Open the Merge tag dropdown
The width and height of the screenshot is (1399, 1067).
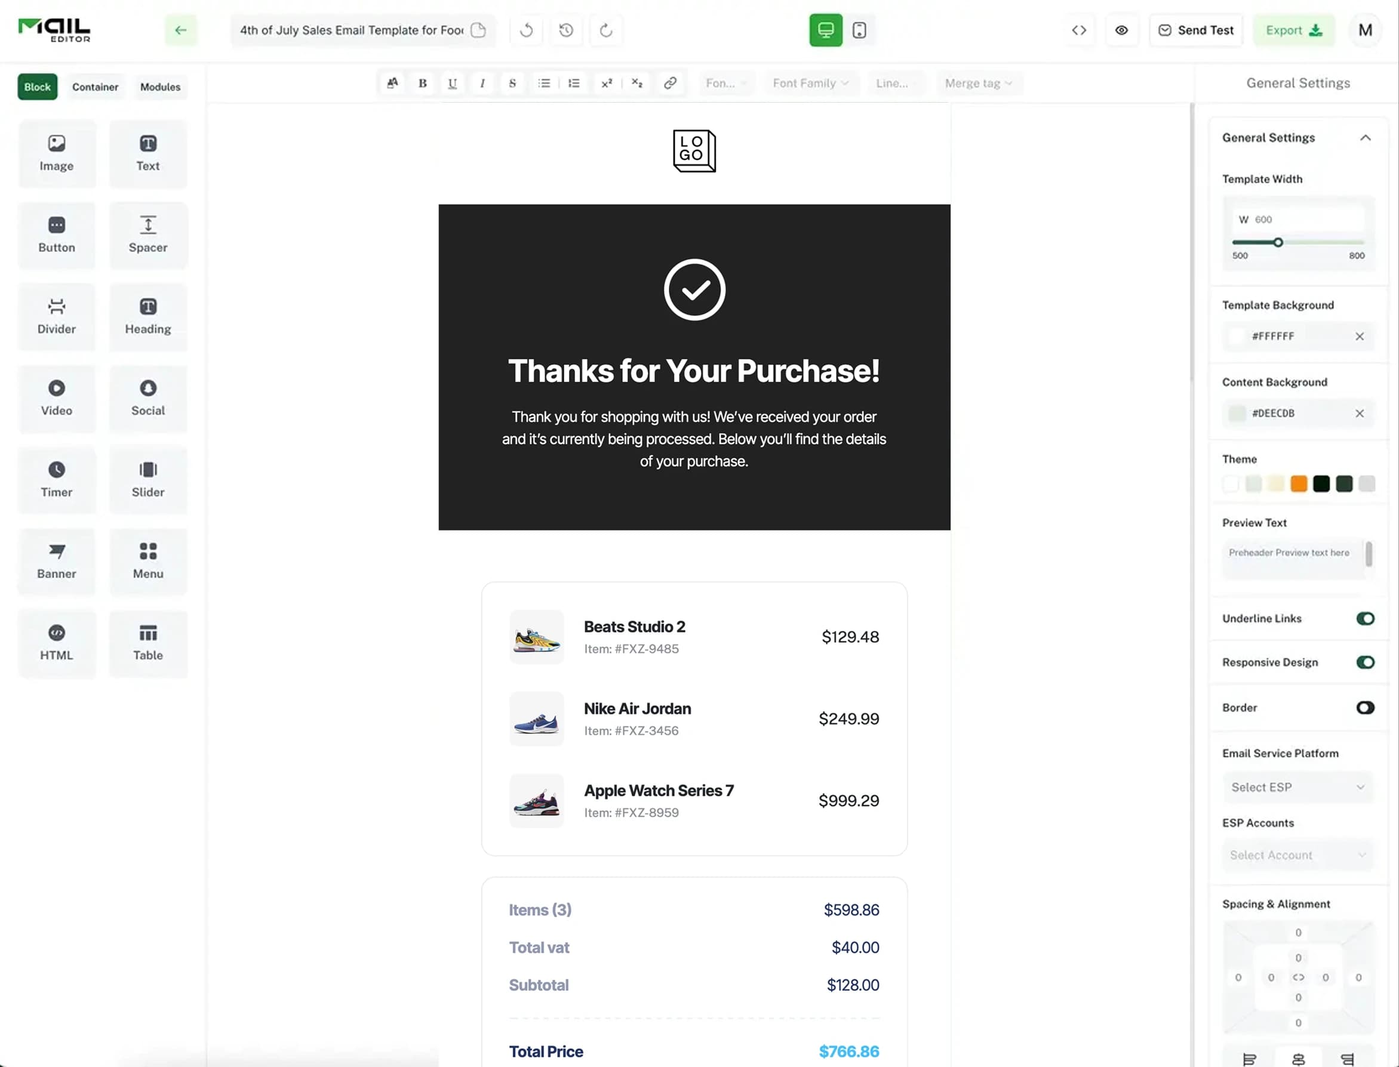[x=979, y=83]
